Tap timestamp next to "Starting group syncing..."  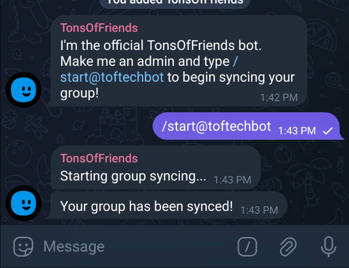pos(232,180)
